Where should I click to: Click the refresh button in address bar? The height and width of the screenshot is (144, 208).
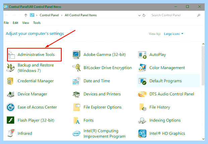[x=144, y=15]
